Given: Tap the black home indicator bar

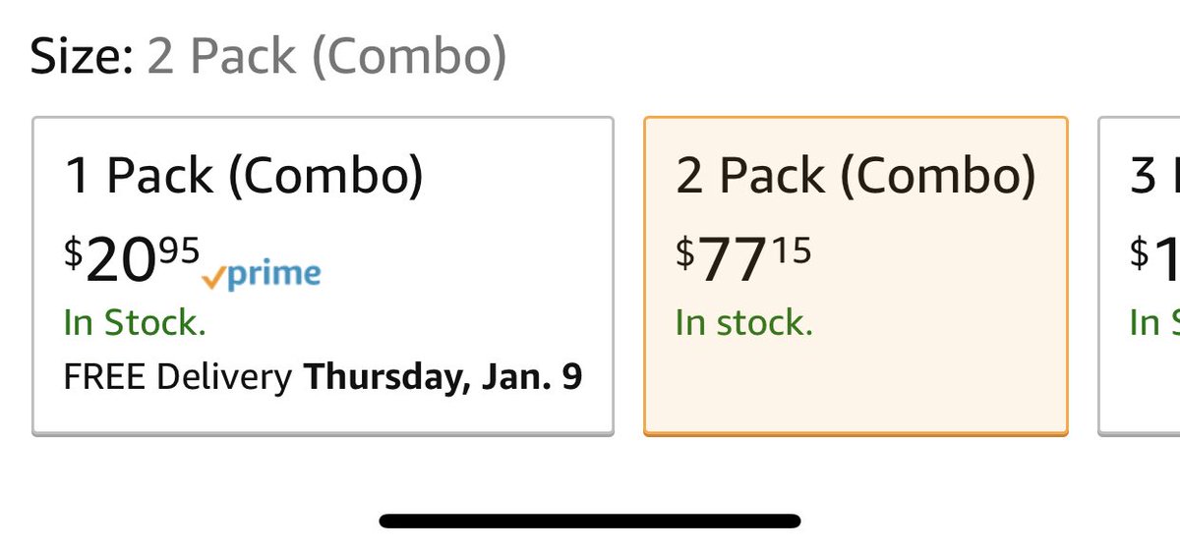Looking at the screenshot, I should [x=590, y=521].
